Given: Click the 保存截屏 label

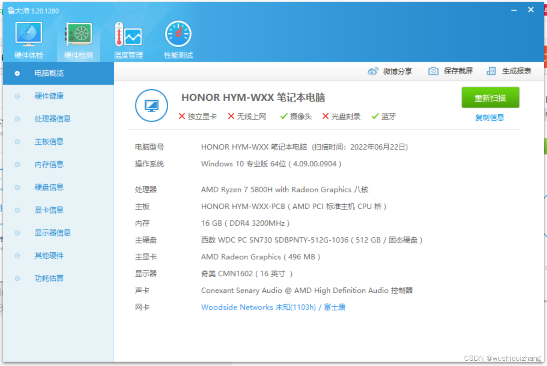Looking at the screenshot, I should pyautogui.click(x=458, y=71).
